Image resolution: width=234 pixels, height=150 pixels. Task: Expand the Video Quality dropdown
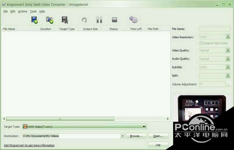228,51
